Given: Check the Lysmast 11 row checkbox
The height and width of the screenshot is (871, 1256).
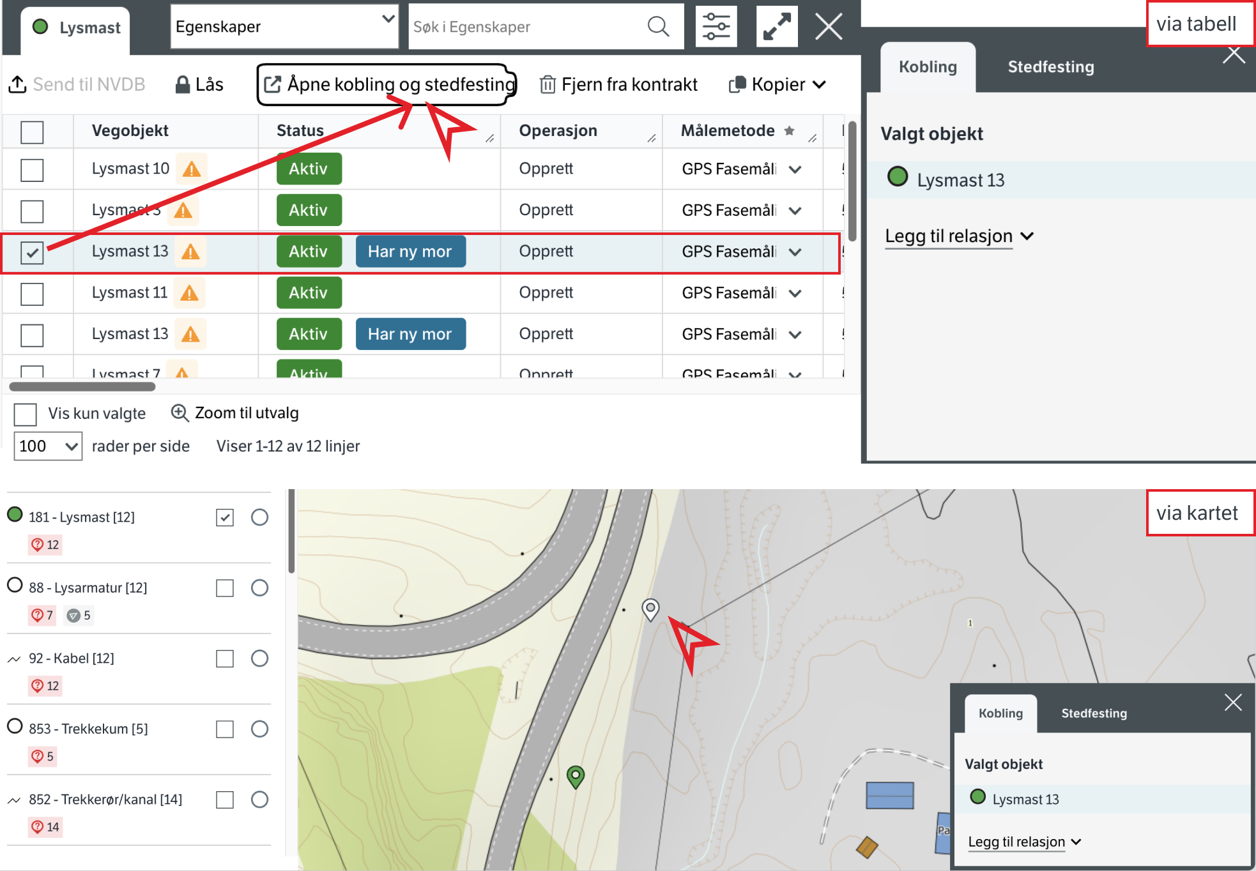Looking at the screenshot, I should point(32,294).
